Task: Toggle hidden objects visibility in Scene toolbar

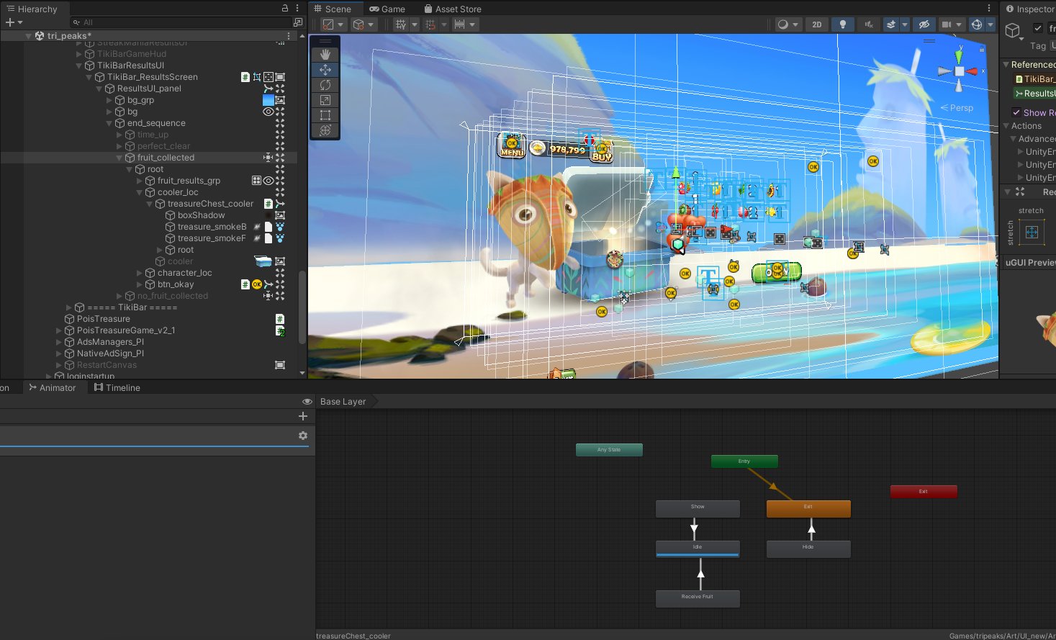Action: [924, 24]
